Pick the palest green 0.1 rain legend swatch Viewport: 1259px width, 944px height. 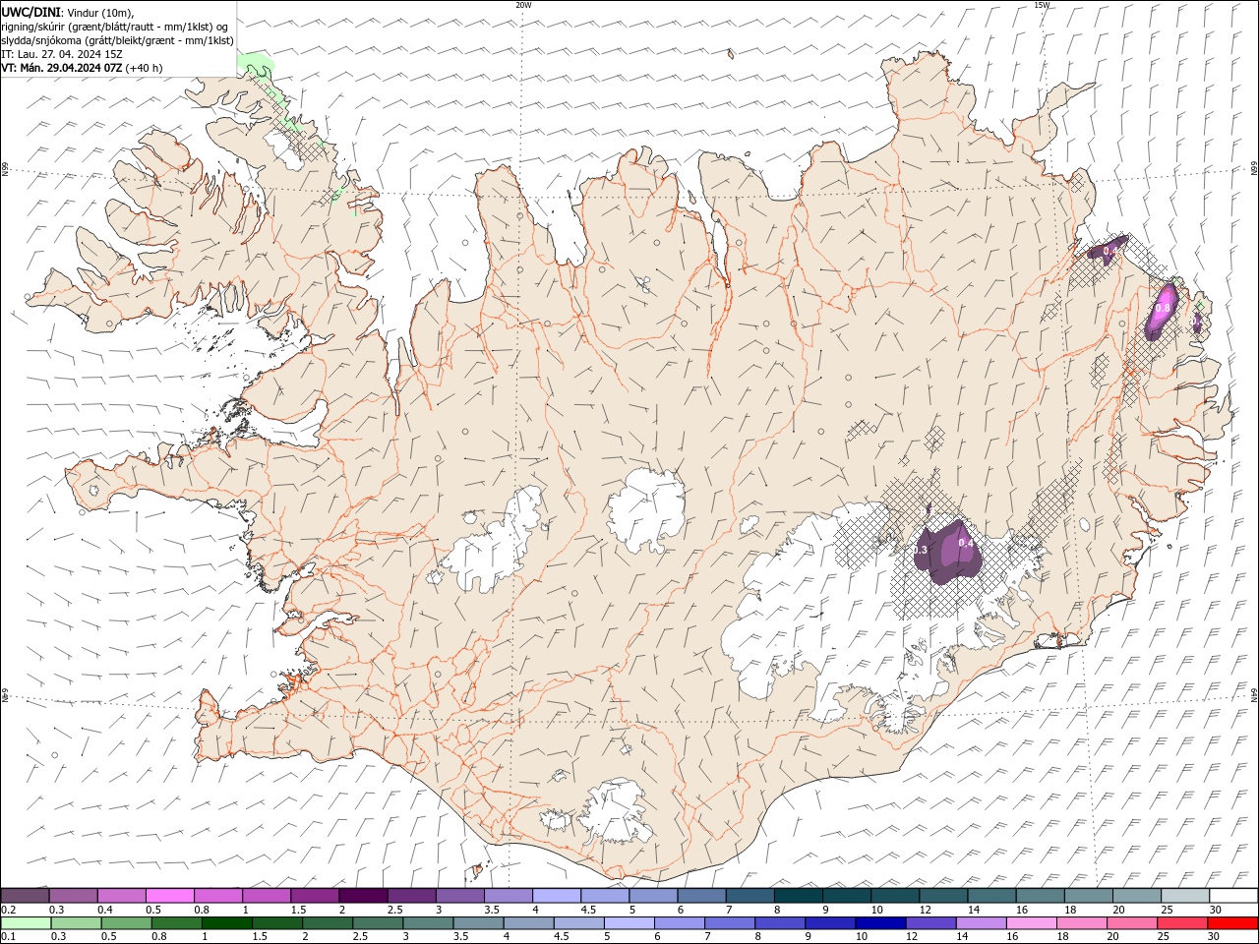point(26,923)
